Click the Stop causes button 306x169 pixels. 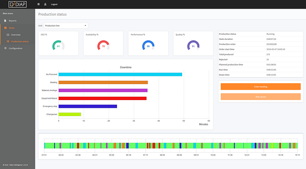(260, 97)
